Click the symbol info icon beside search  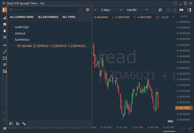[88, 10]
